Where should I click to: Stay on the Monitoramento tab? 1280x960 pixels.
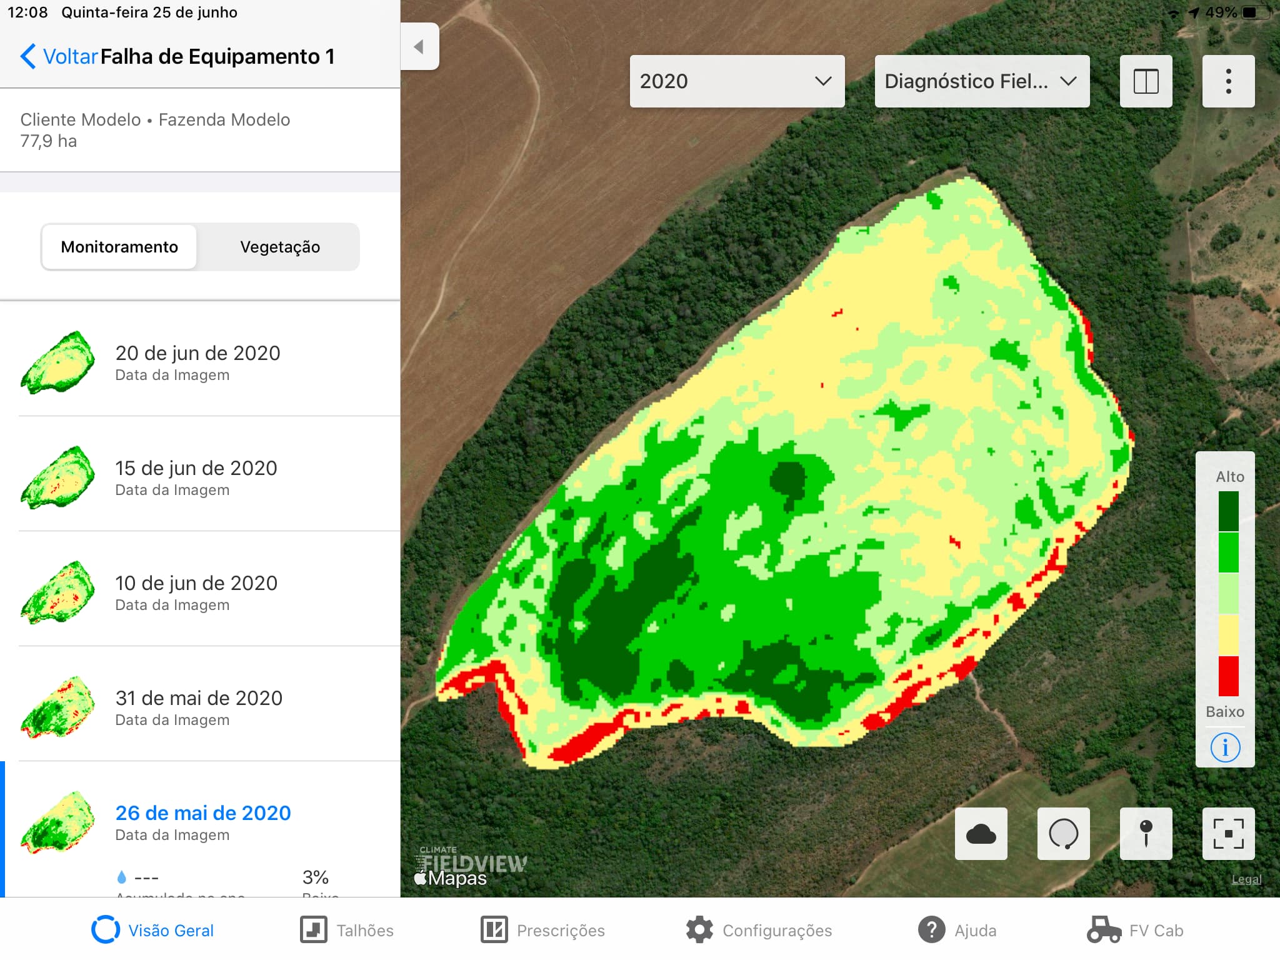click(x=119, y=247)
